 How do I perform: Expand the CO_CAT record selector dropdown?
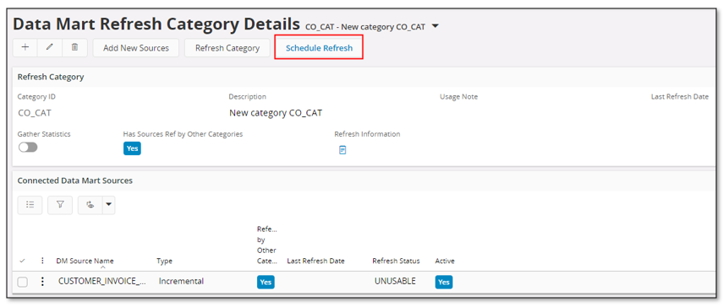pyautogui.click(x=435, y=26)
